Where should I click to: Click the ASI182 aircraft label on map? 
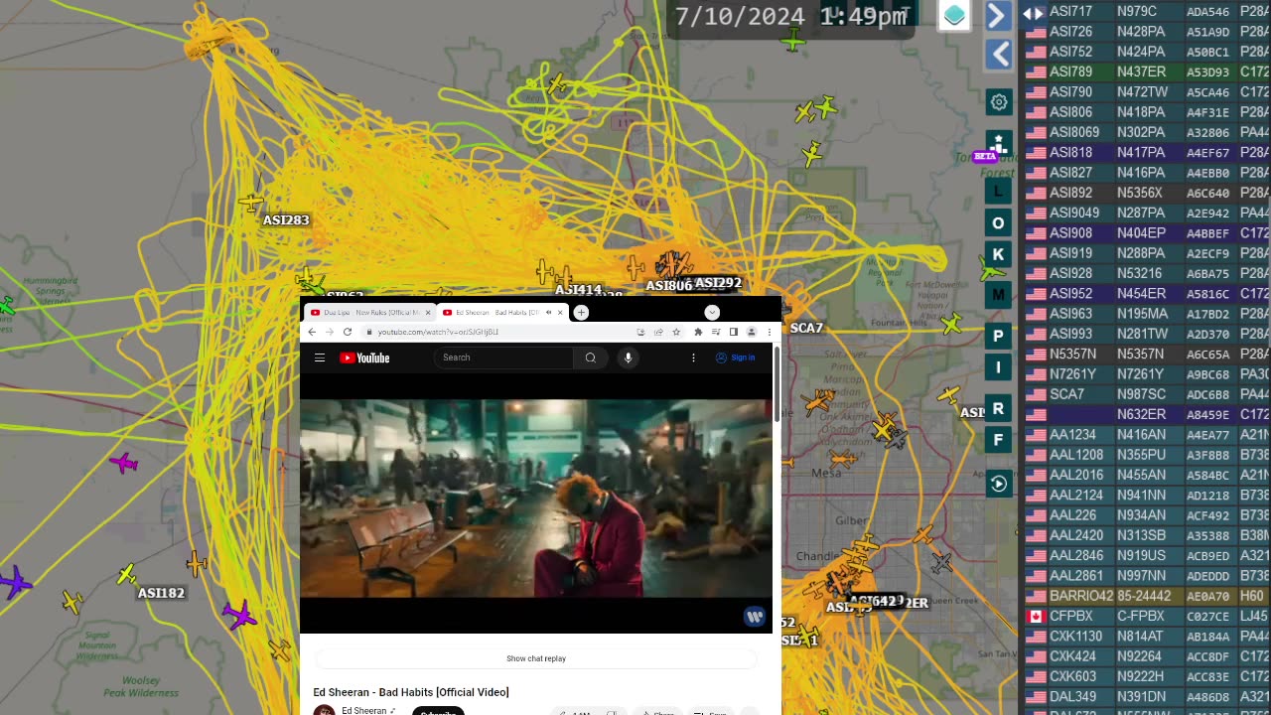point(161,593)
